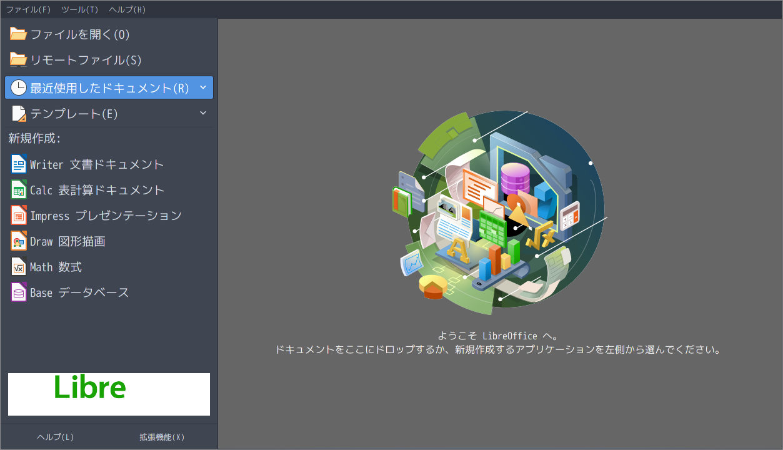The width and height of the screenshot is (783, 450).
Task: Create a Calc 表計算ドキュメント
Action: [97, 190]
